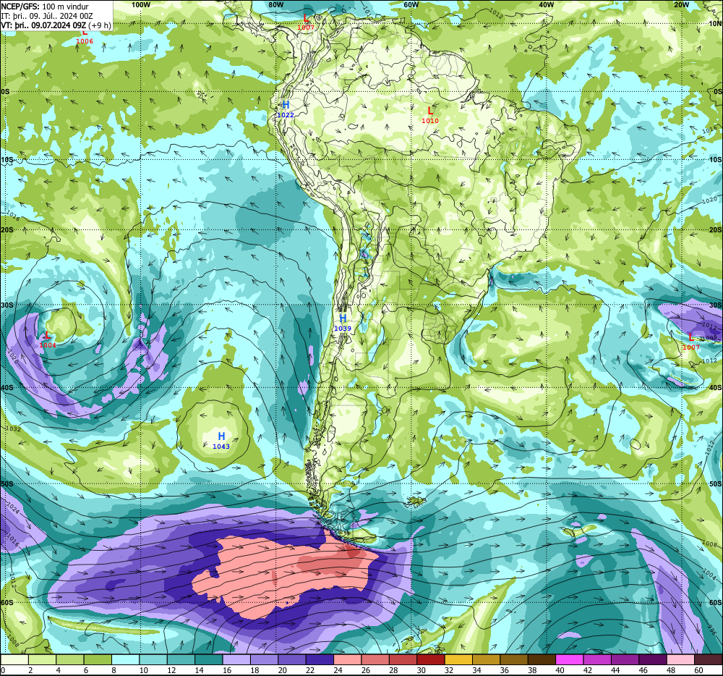The width and height of the screenshot is (723, 676).
Task: Click the legend value 0
Action: click(x=3, y=670)
